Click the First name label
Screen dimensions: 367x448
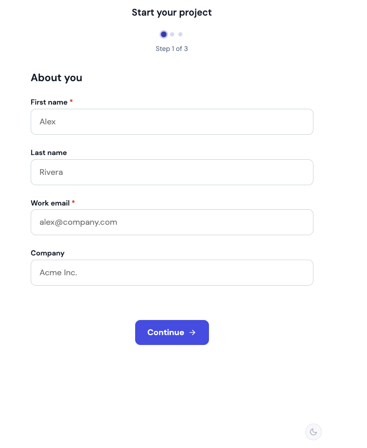[49, 103]
